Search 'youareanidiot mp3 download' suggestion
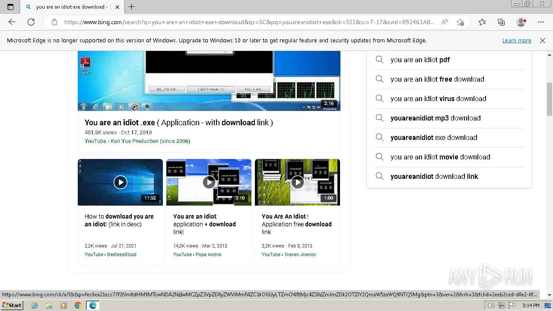This screenshot has height=311, width=553. tap(449, 118)
